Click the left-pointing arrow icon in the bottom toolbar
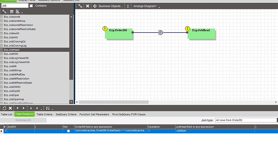This screenshot has height=146, width=278. pos(37,108)
